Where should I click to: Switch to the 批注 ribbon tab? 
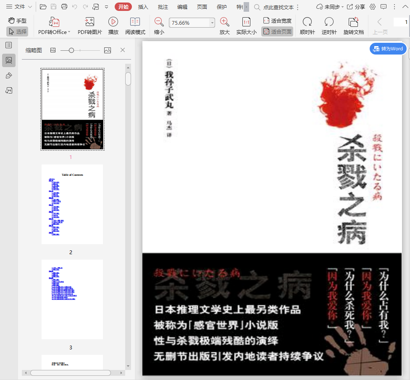click(163, 7)
